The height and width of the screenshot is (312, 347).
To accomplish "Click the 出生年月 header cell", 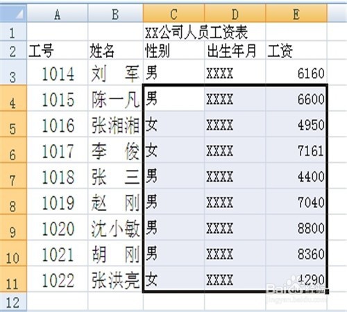I will (x=235, y=51).
